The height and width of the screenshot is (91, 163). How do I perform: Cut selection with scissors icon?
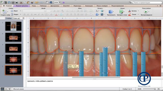pos(21,2)
